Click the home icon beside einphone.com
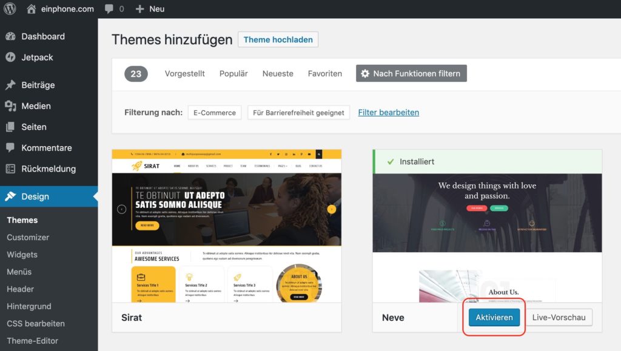 32,8
